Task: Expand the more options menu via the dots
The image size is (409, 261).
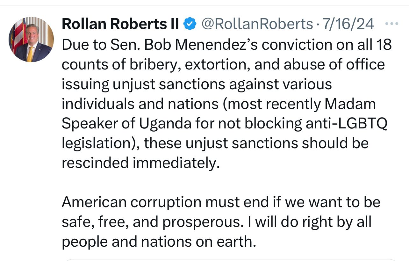Action: point(392,23)
